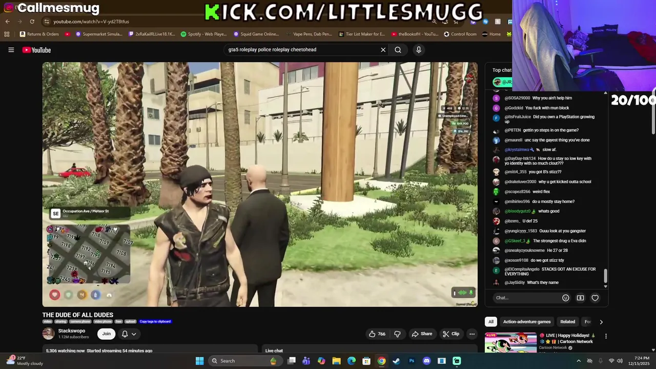The image size is (656, 369).
Task: Click the YouTube search magnifier button
Action: click(398, 50)
